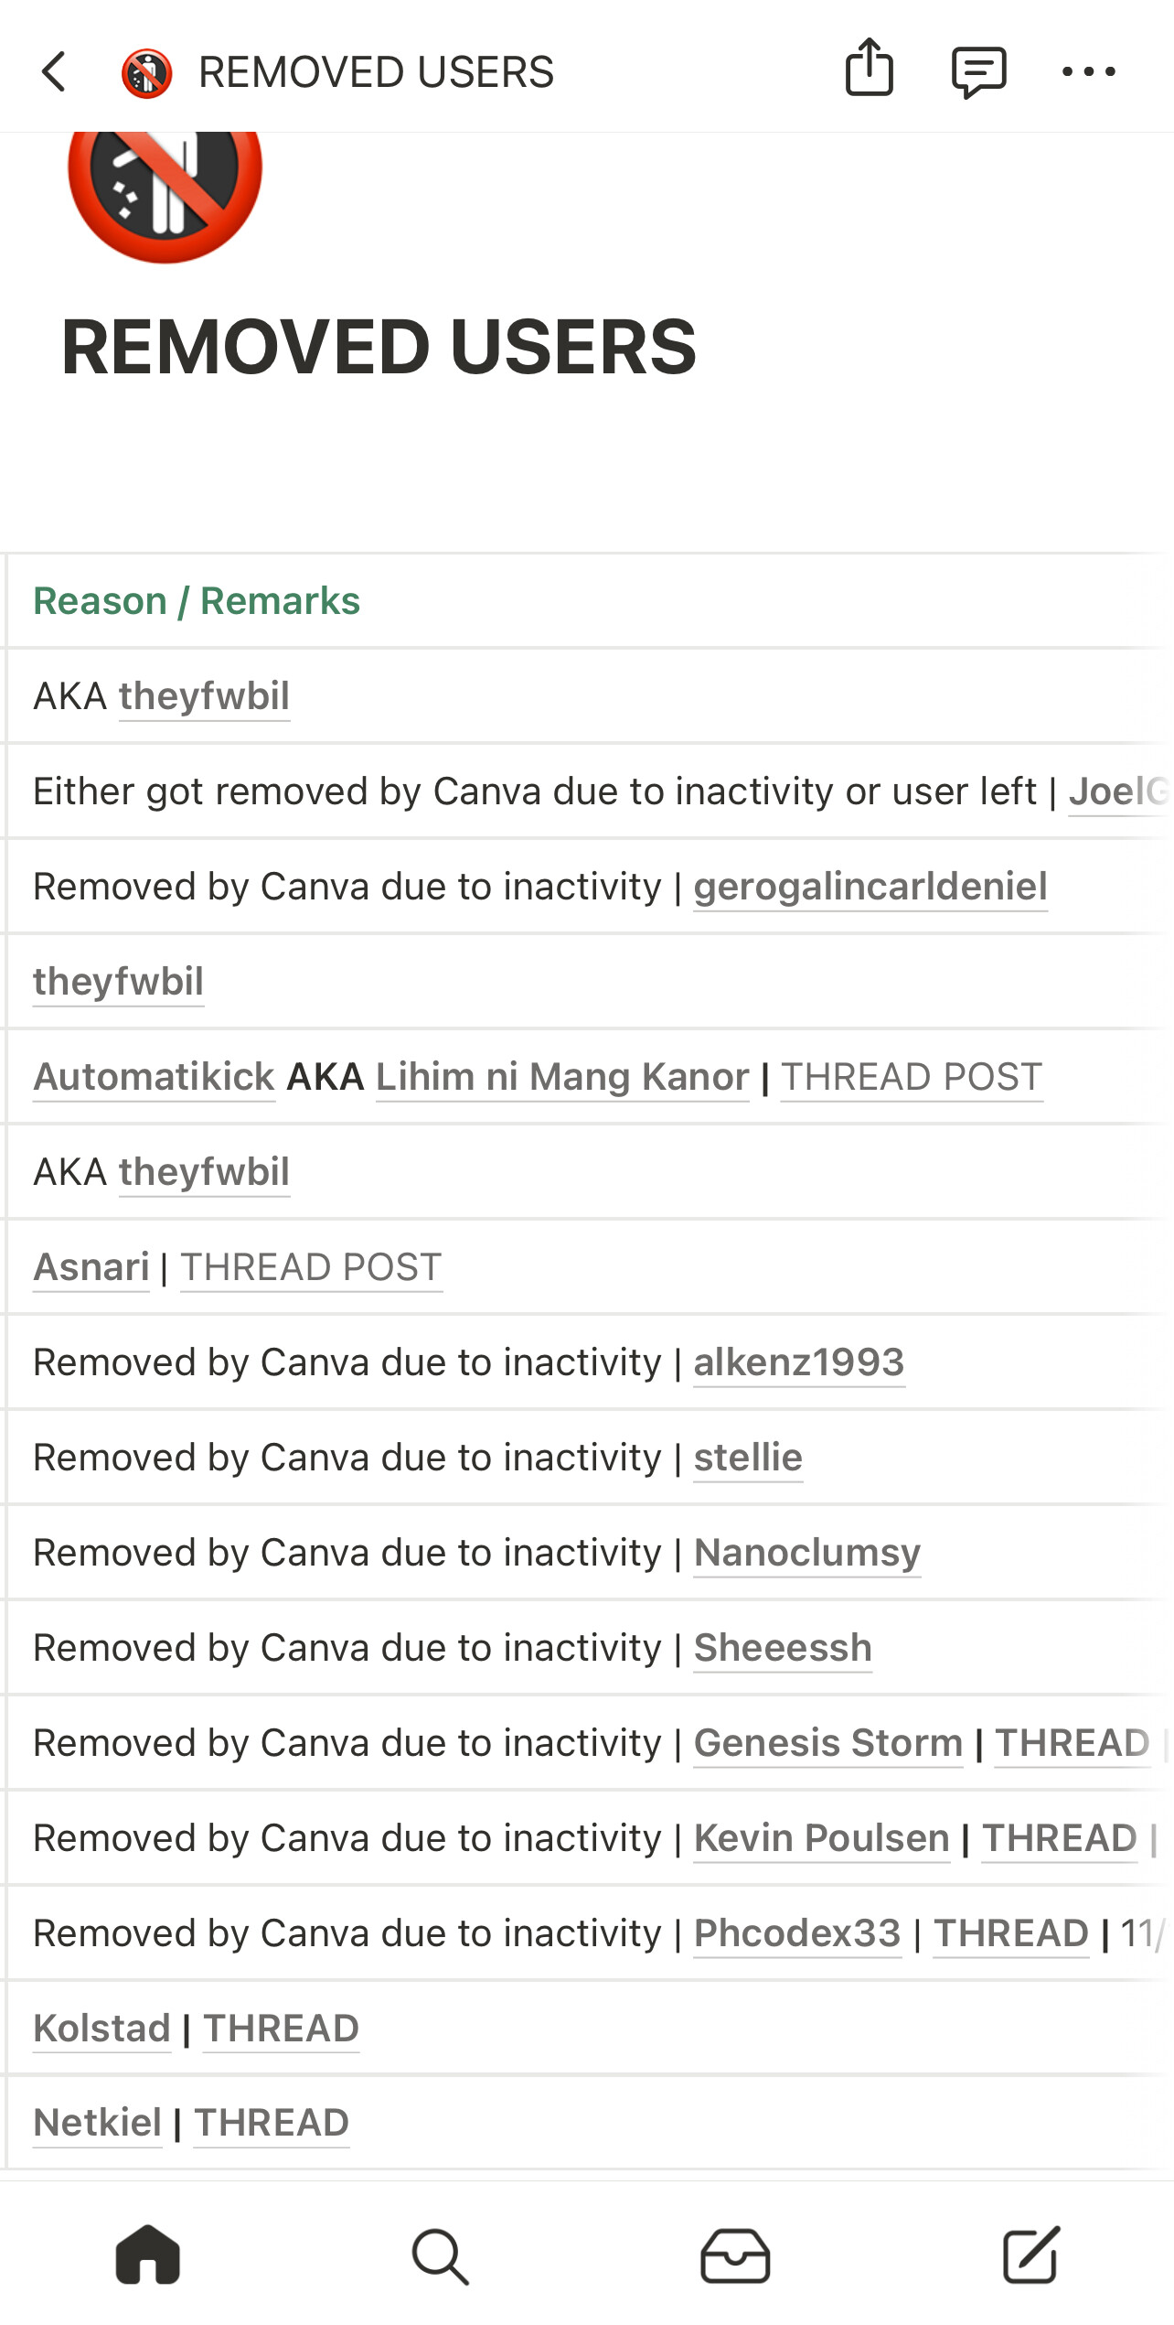Tap the back arrow in header

tap(55, 71)
